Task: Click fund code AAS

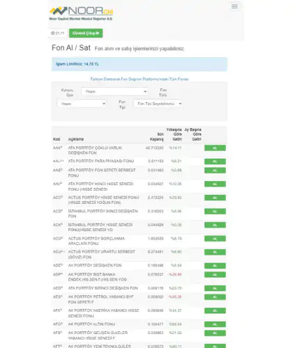Action: (x=58, y=170)
